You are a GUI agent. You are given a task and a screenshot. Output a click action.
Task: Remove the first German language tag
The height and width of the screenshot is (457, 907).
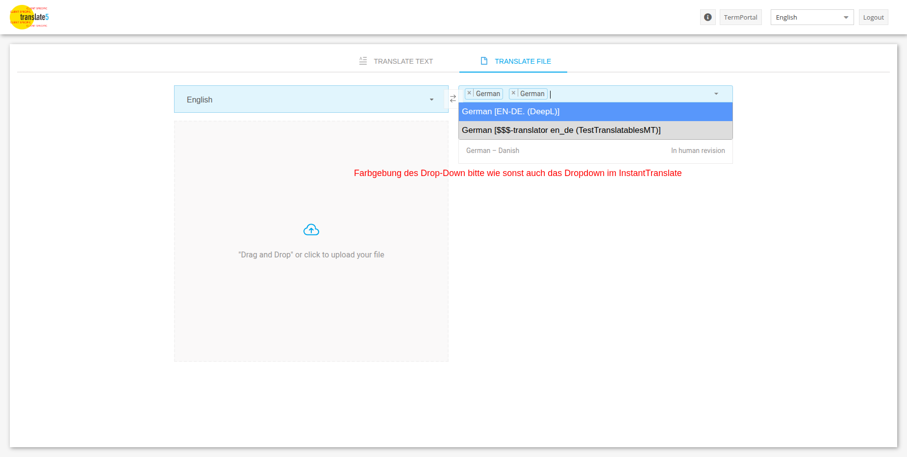(469, 93)
